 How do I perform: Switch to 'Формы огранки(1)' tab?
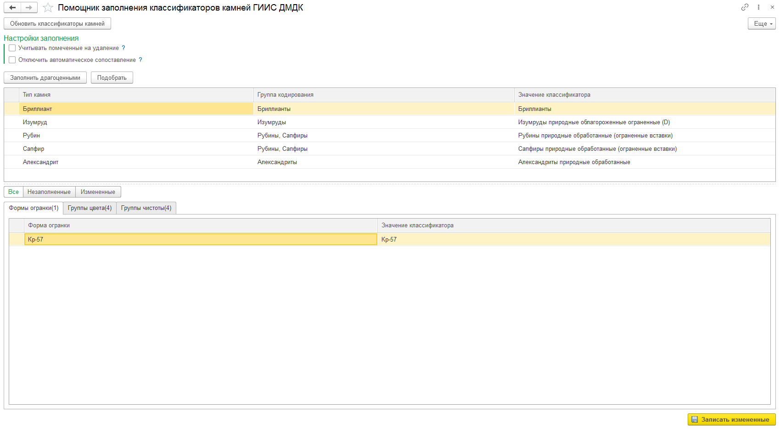tap(34, 208)
